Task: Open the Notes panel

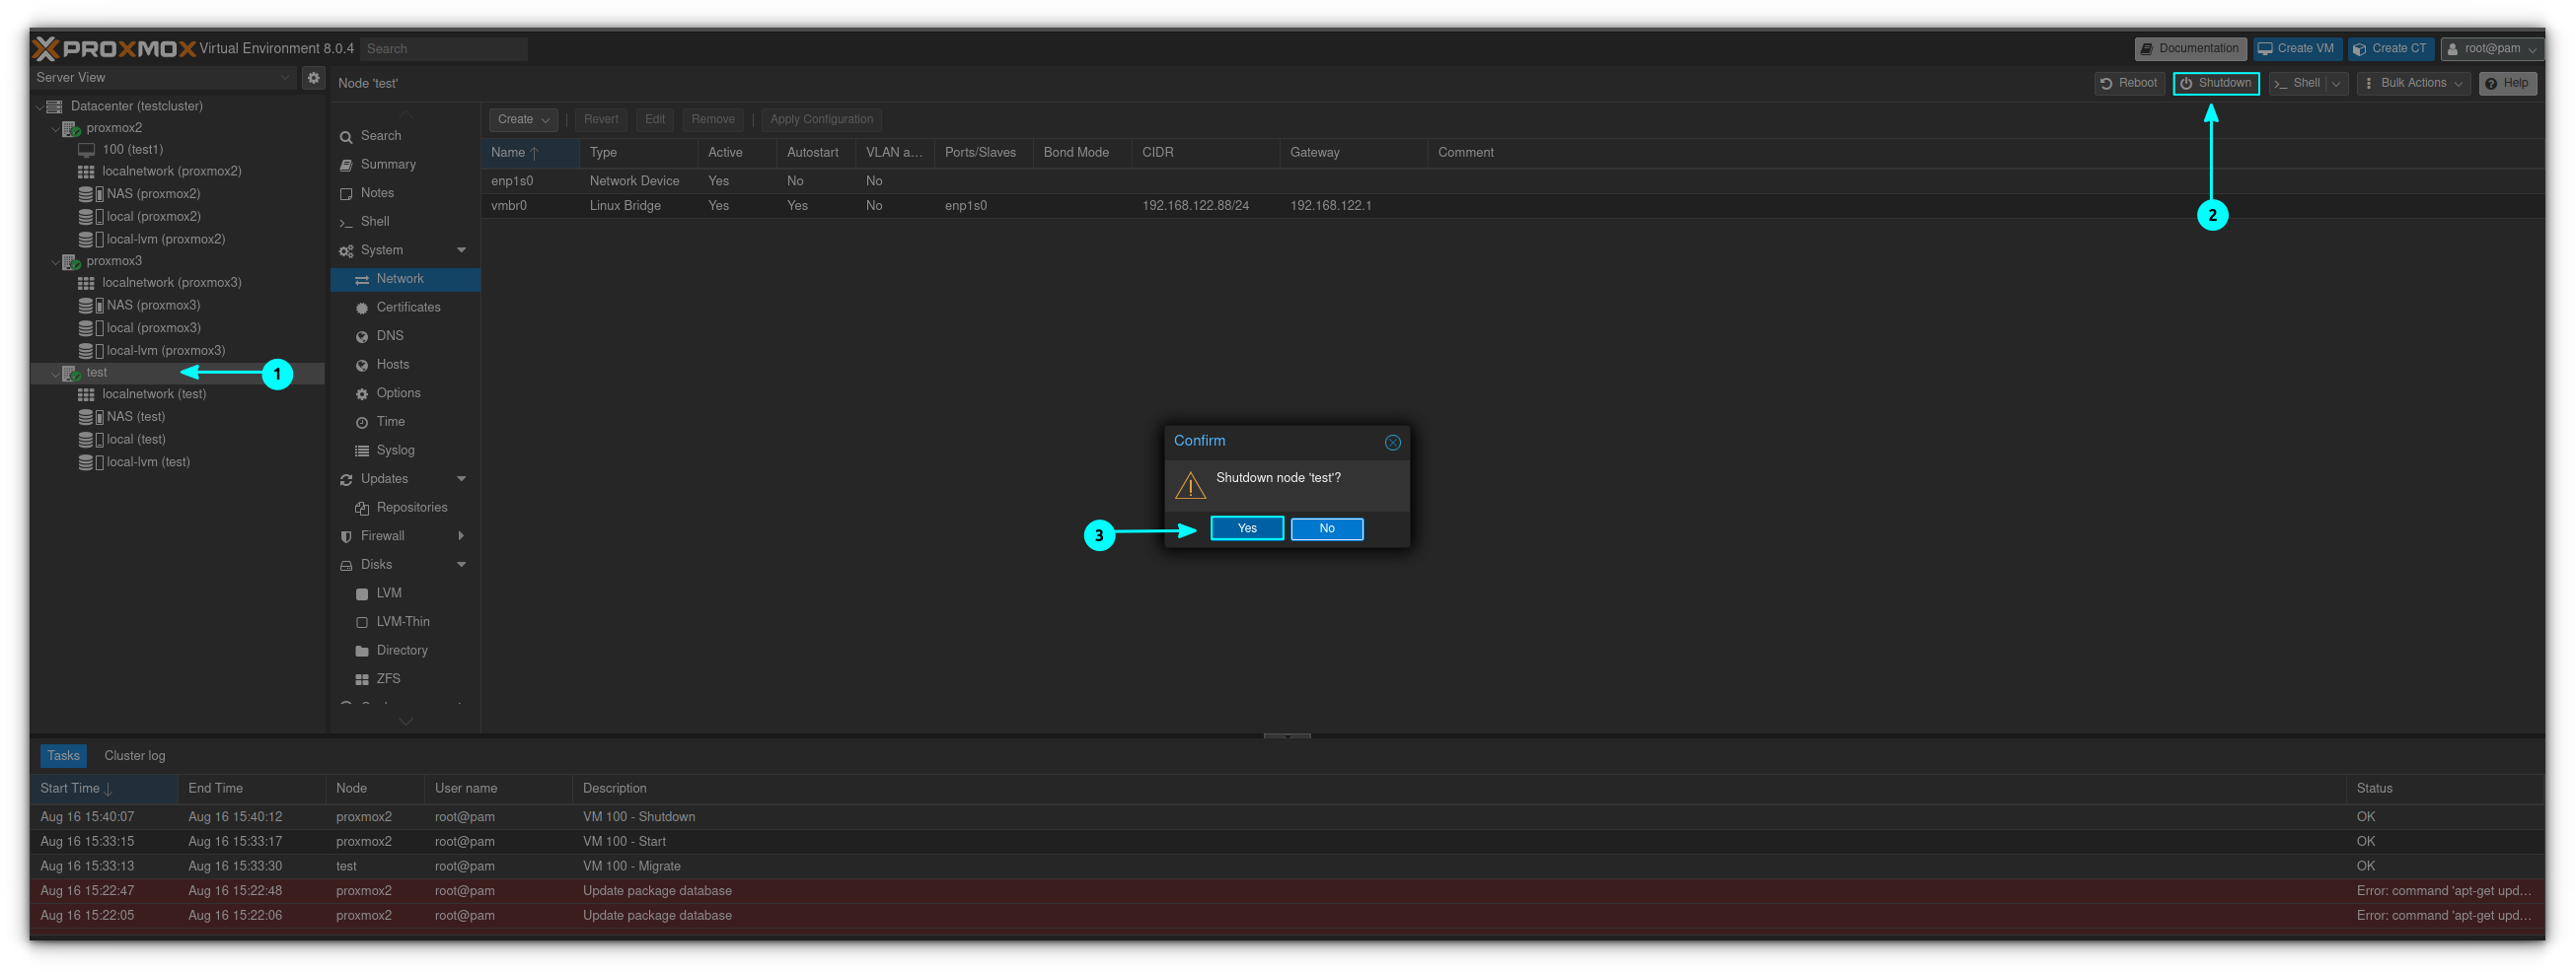Action: pyautogui.click(x=377, y=193)
